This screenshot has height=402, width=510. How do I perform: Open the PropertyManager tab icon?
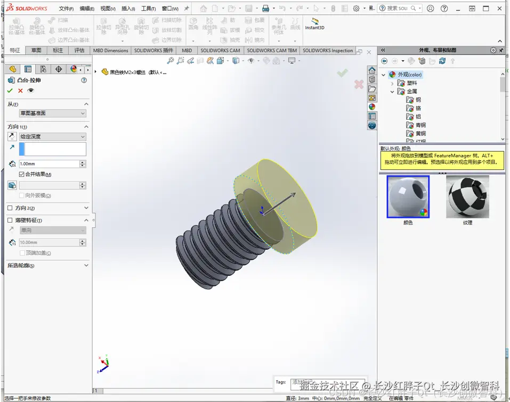tap(28, 69)
